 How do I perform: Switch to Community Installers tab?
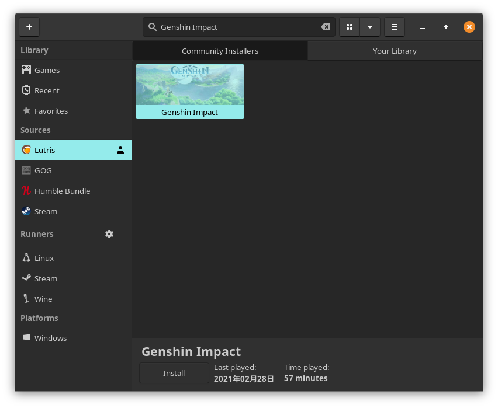click(x=220, y=51)
